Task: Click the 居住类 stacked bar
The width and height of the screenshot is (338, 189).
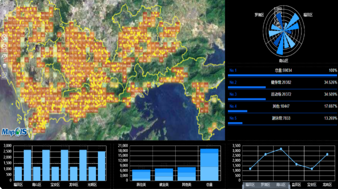Action: (x=141, y=175)
